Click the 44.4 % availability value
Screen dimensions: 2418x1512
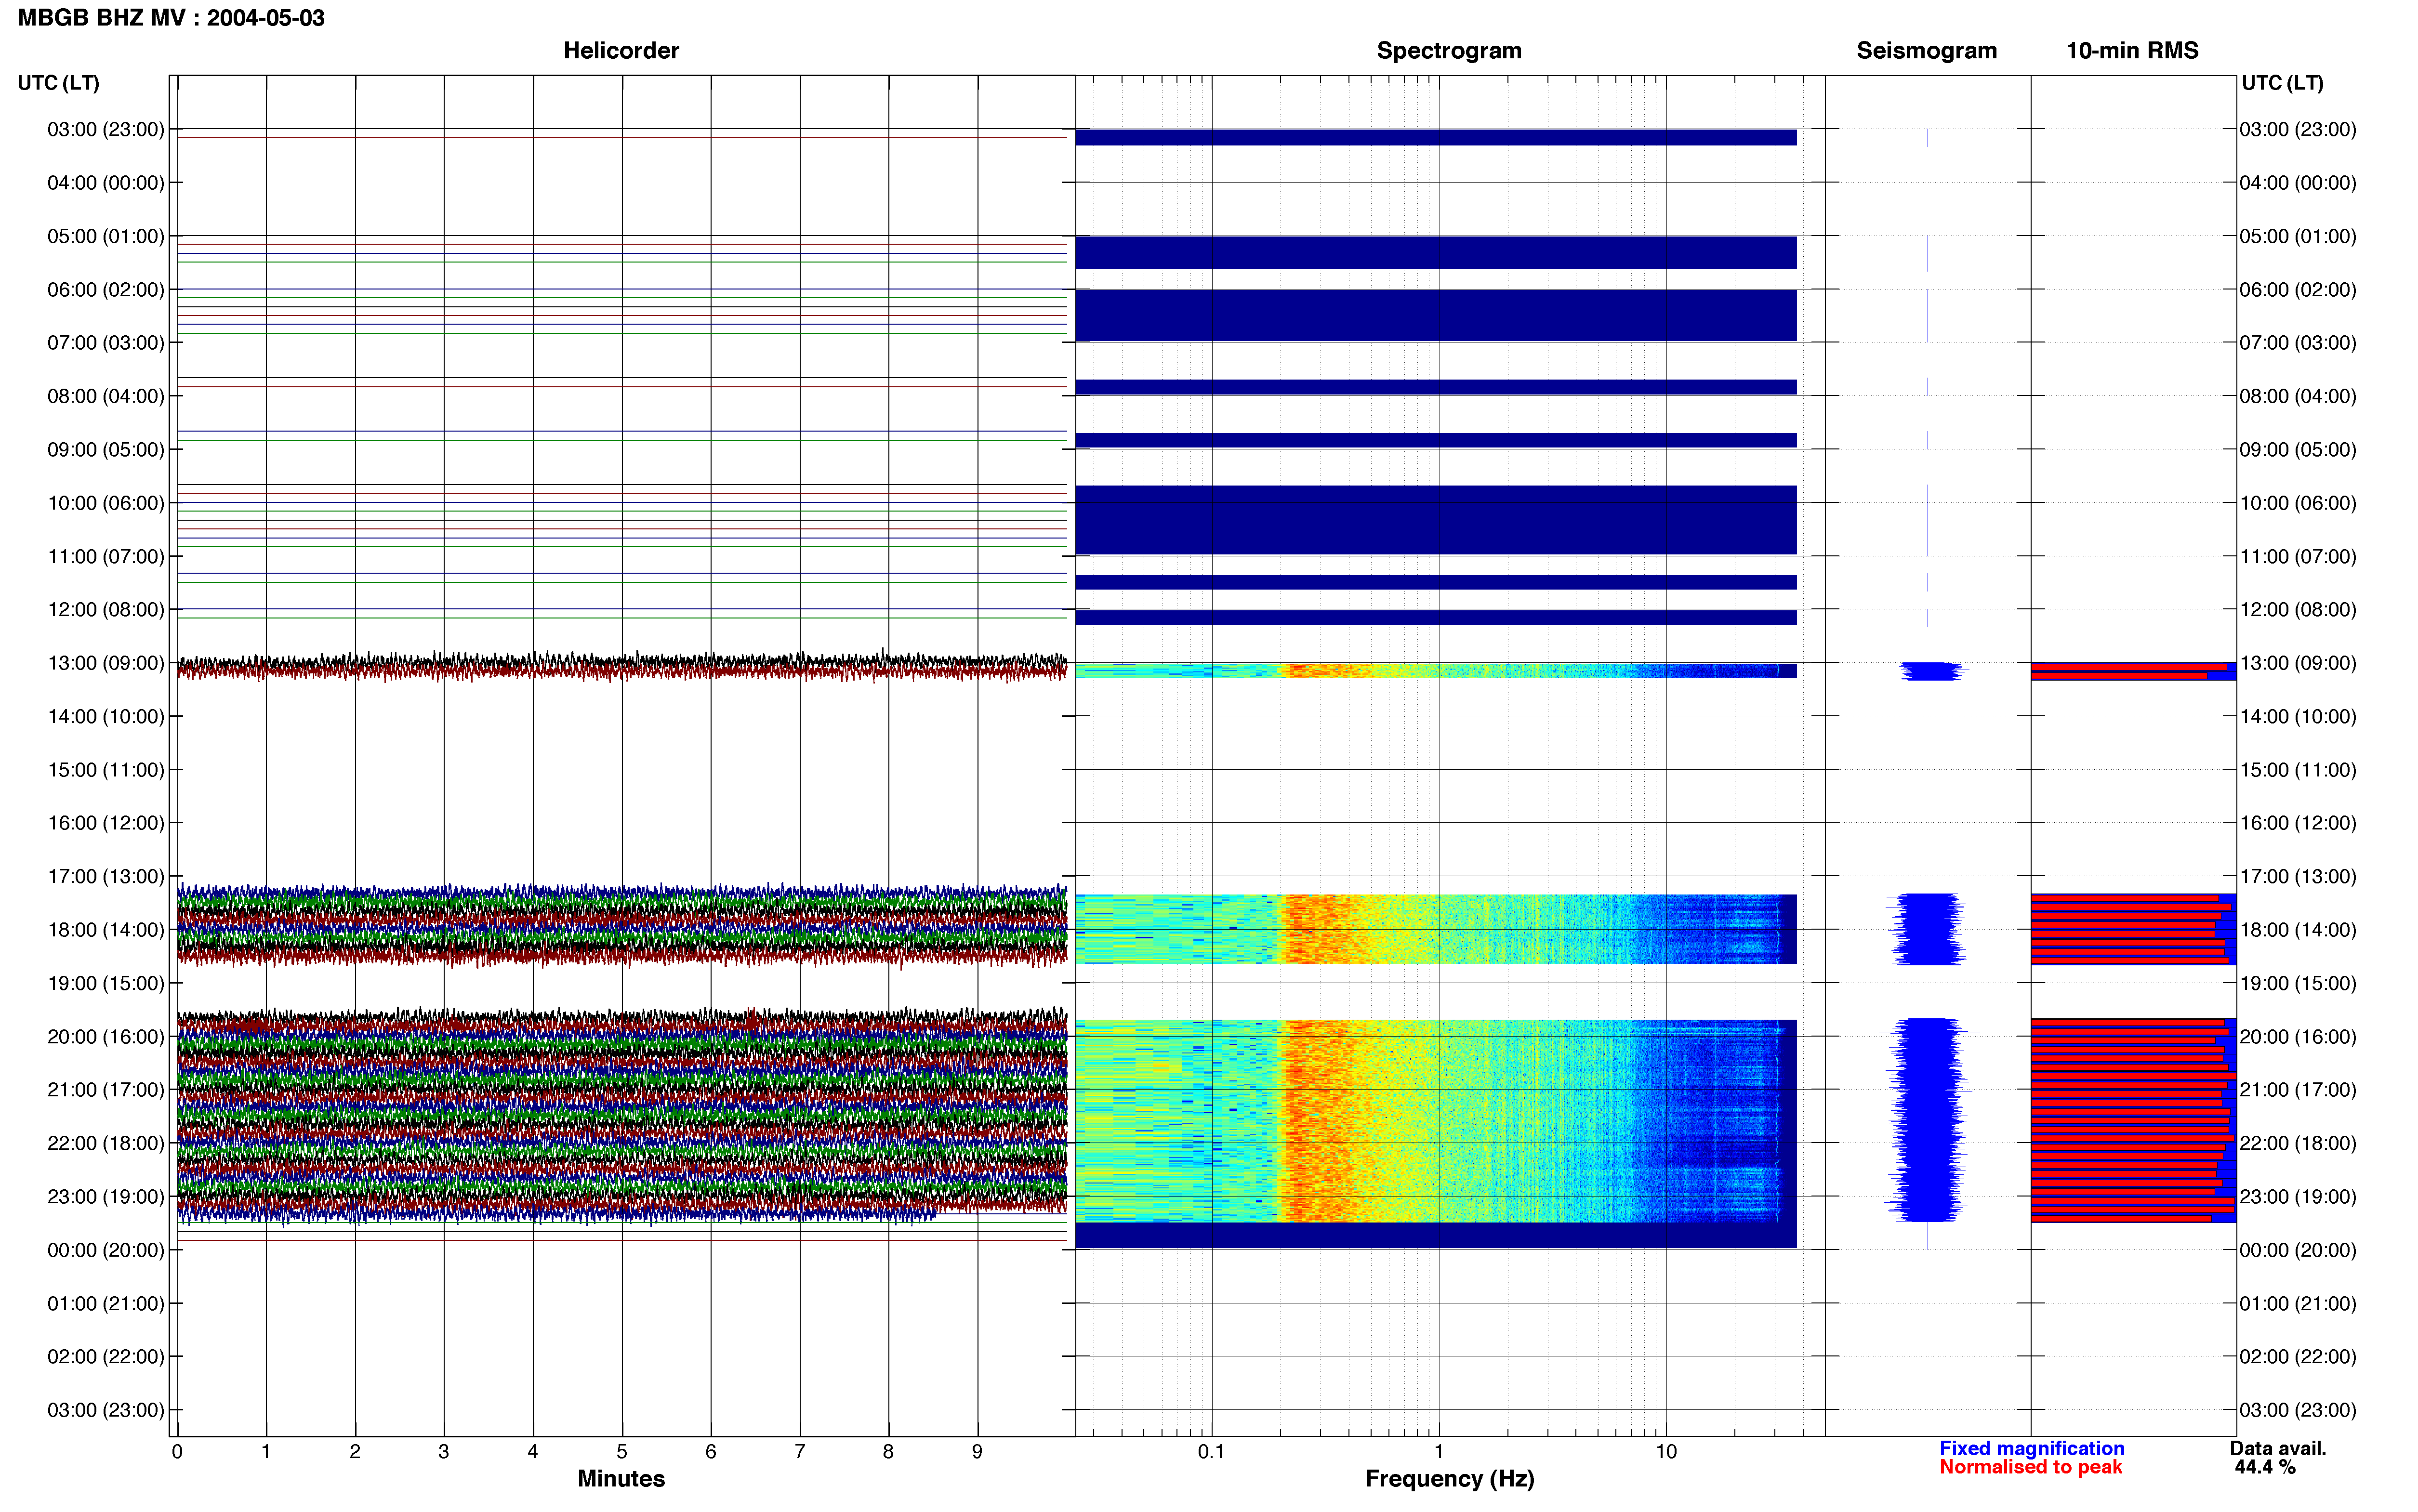(2265, 1467)
